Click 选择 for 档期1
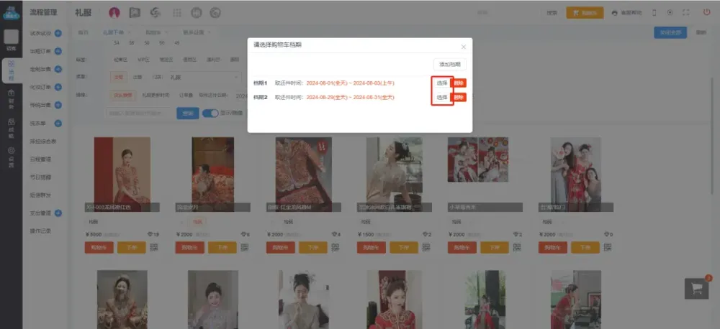The height and width of the screenshot is (329, 720). click(x=441, y=83)
